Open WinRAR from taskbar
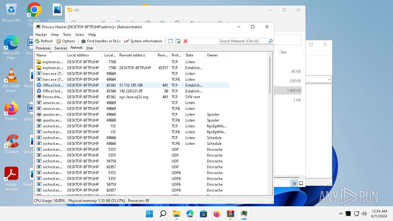 point(231,214)
